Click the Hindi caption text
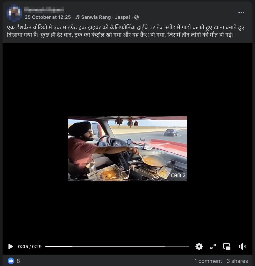Screen dimensions: 255x266 pos(125,31)
